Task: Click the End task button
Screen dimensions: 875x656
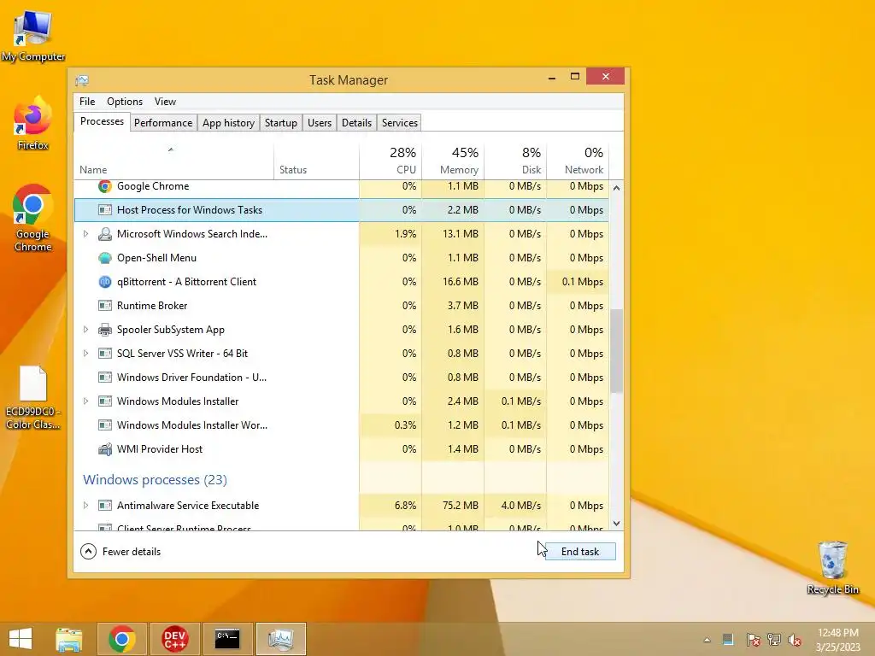Action: 580,552
